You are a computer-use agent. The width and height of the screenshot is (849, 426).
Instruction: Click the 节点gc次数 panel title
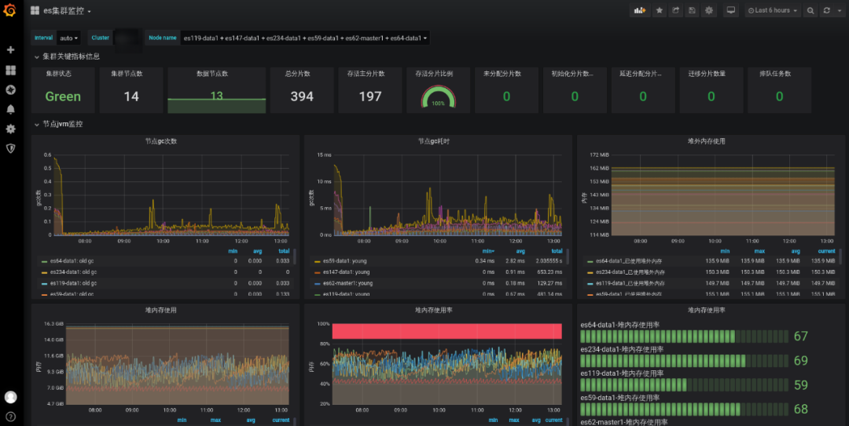[x=160, y=141]
